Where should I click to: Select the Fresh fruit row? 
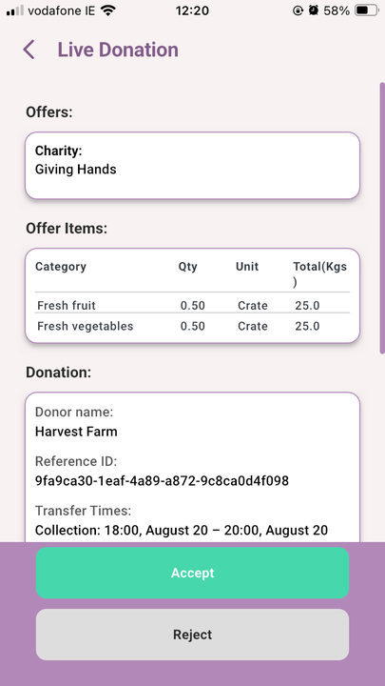(192, 305)
